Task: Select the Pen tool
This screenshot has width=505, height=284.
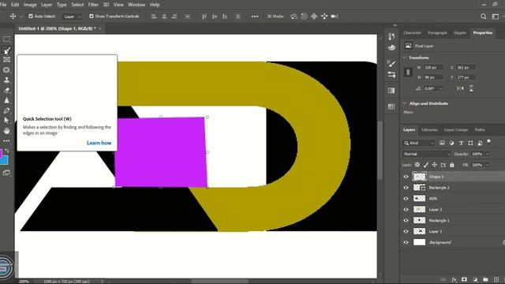Action: coord(6,110)
